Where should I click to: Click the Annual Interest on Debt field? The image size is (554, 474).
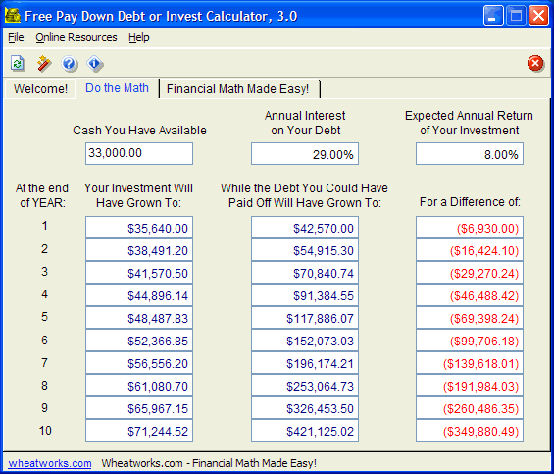[x=305, y=153]
